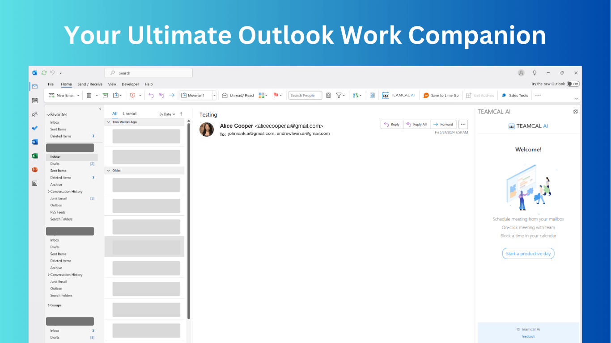Collapse the Two Weeks Ago message group

pyautogui.click(x=108, y=122)
